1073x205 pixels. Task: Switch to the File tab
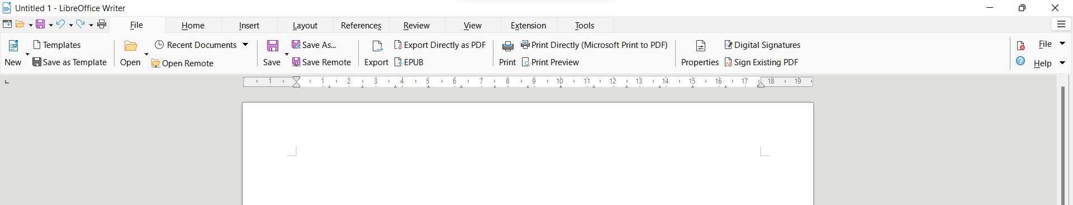point(137,25)
